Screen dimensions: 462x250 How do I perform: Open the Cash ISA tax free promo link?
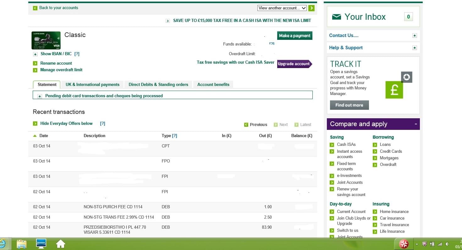242,20
